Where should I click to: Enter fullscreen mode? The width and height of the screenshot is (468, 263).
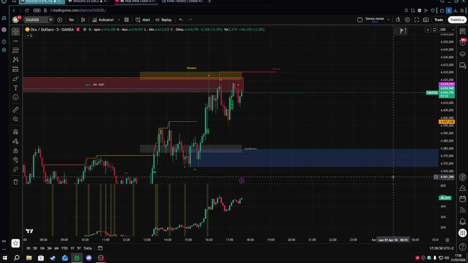pyautogui.click(x=416, y=20)
